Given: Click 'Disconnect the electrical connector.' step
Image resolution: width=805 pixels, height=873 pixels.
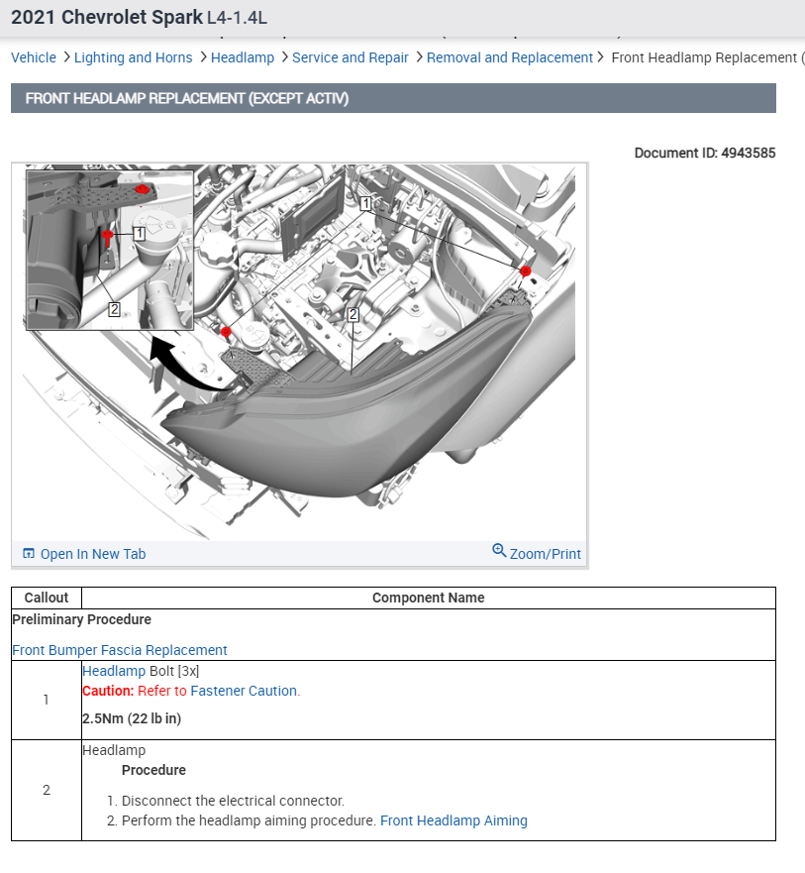Looking at the screenshot, I should [x=233, y=802].
